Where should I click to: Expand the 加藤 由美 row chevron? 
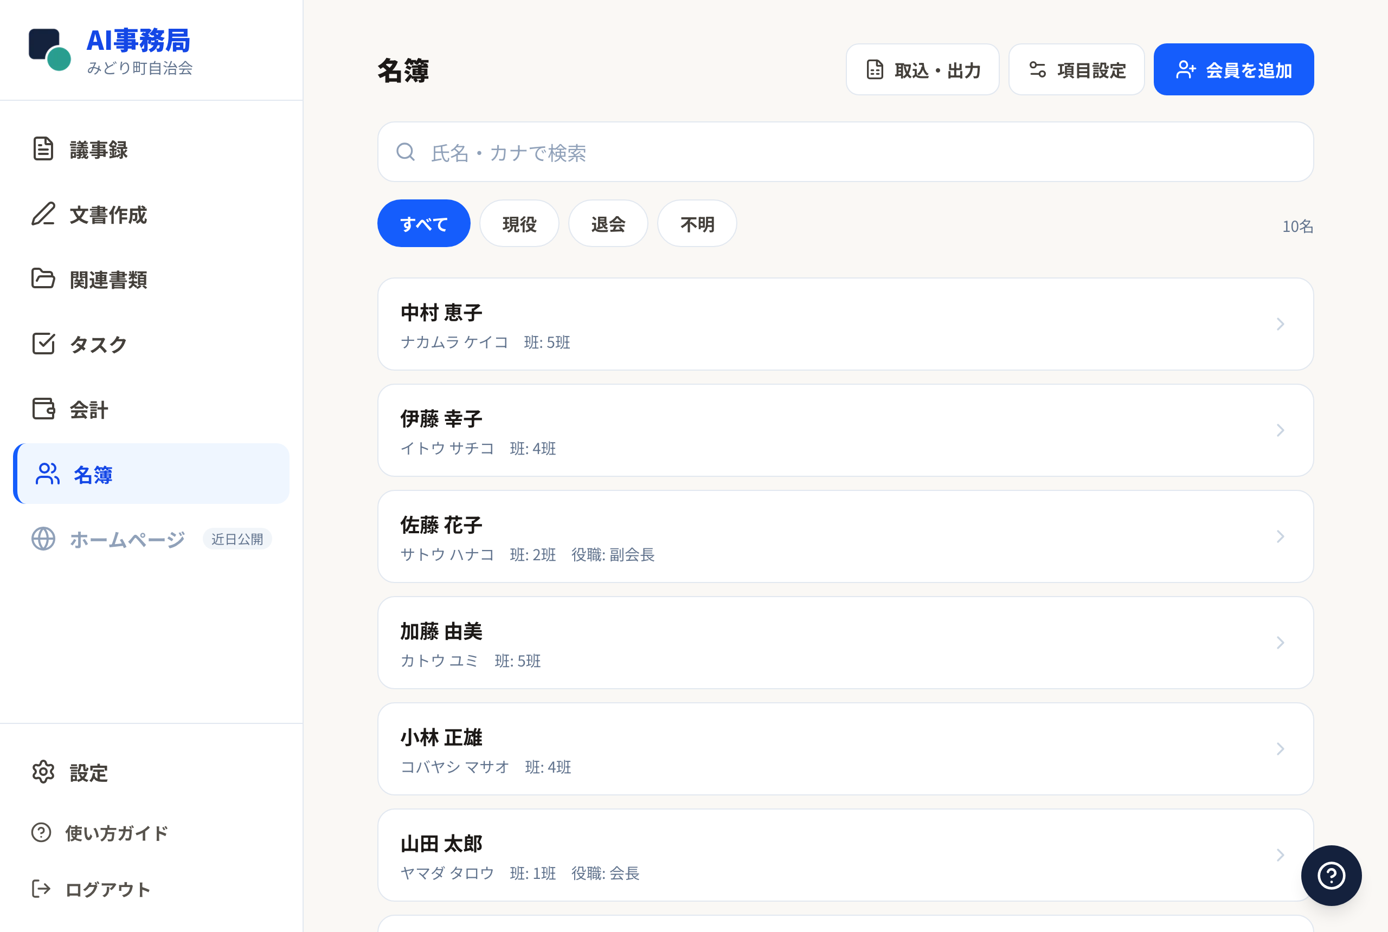click(1280, 643)
